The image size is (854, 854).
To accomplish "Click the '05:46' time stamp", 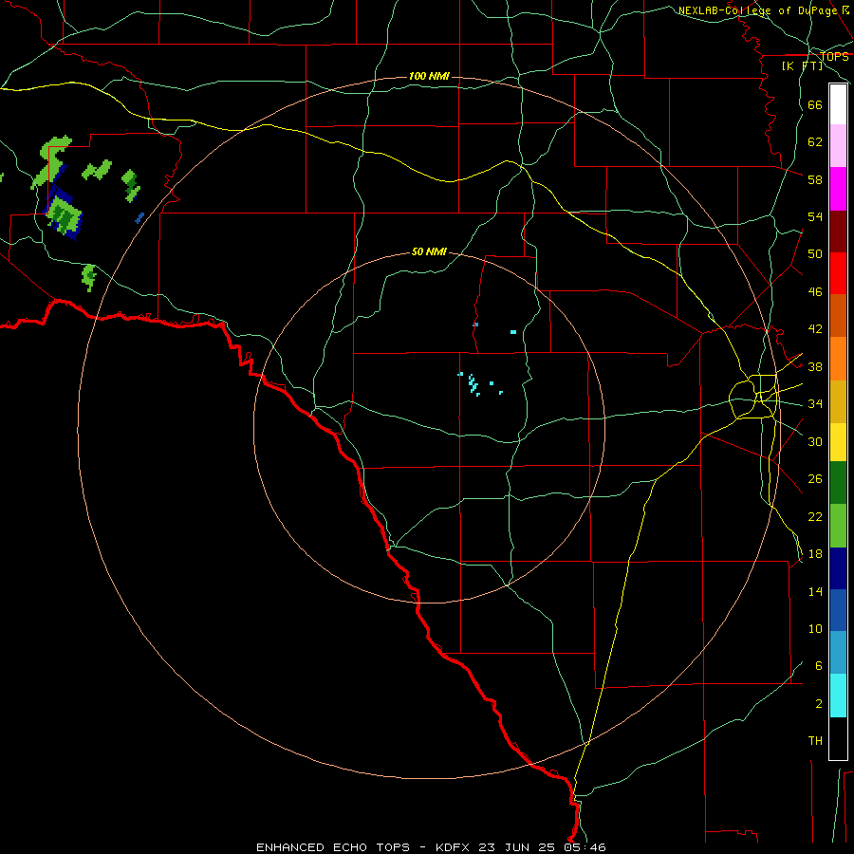I will [585, 847].
